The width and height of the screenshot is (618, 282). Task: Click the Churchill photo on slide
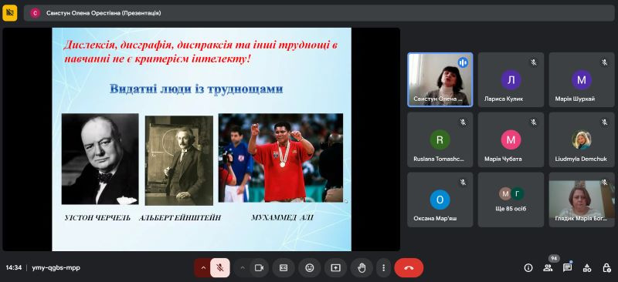(x=100, y=159)
